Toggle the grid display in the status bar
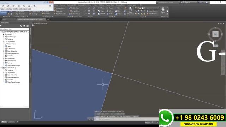This screenshot has width=226, height=127. click(153, 122)
